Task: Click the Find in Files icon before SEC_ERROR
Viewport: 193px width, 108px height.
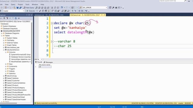Action: (81, 7)
